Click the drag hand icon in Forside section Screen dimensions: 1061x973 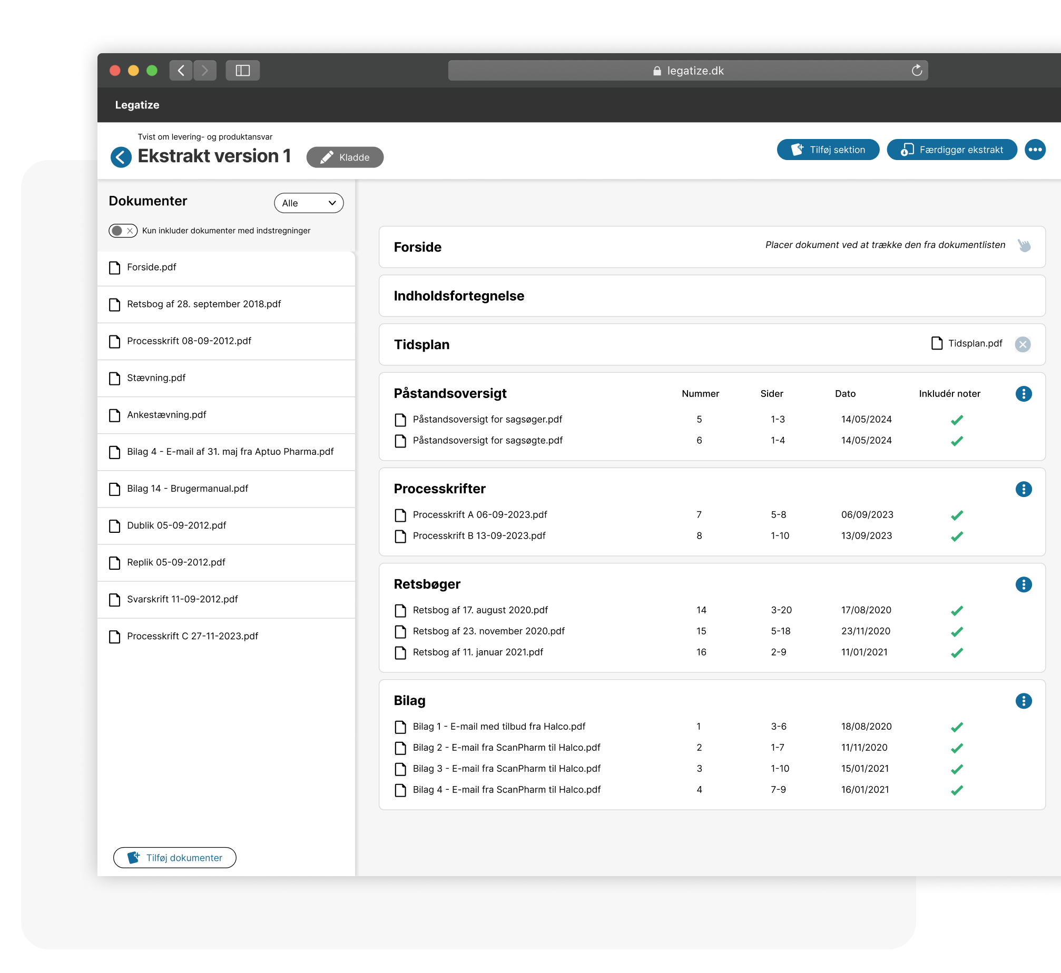point(1024,245)
